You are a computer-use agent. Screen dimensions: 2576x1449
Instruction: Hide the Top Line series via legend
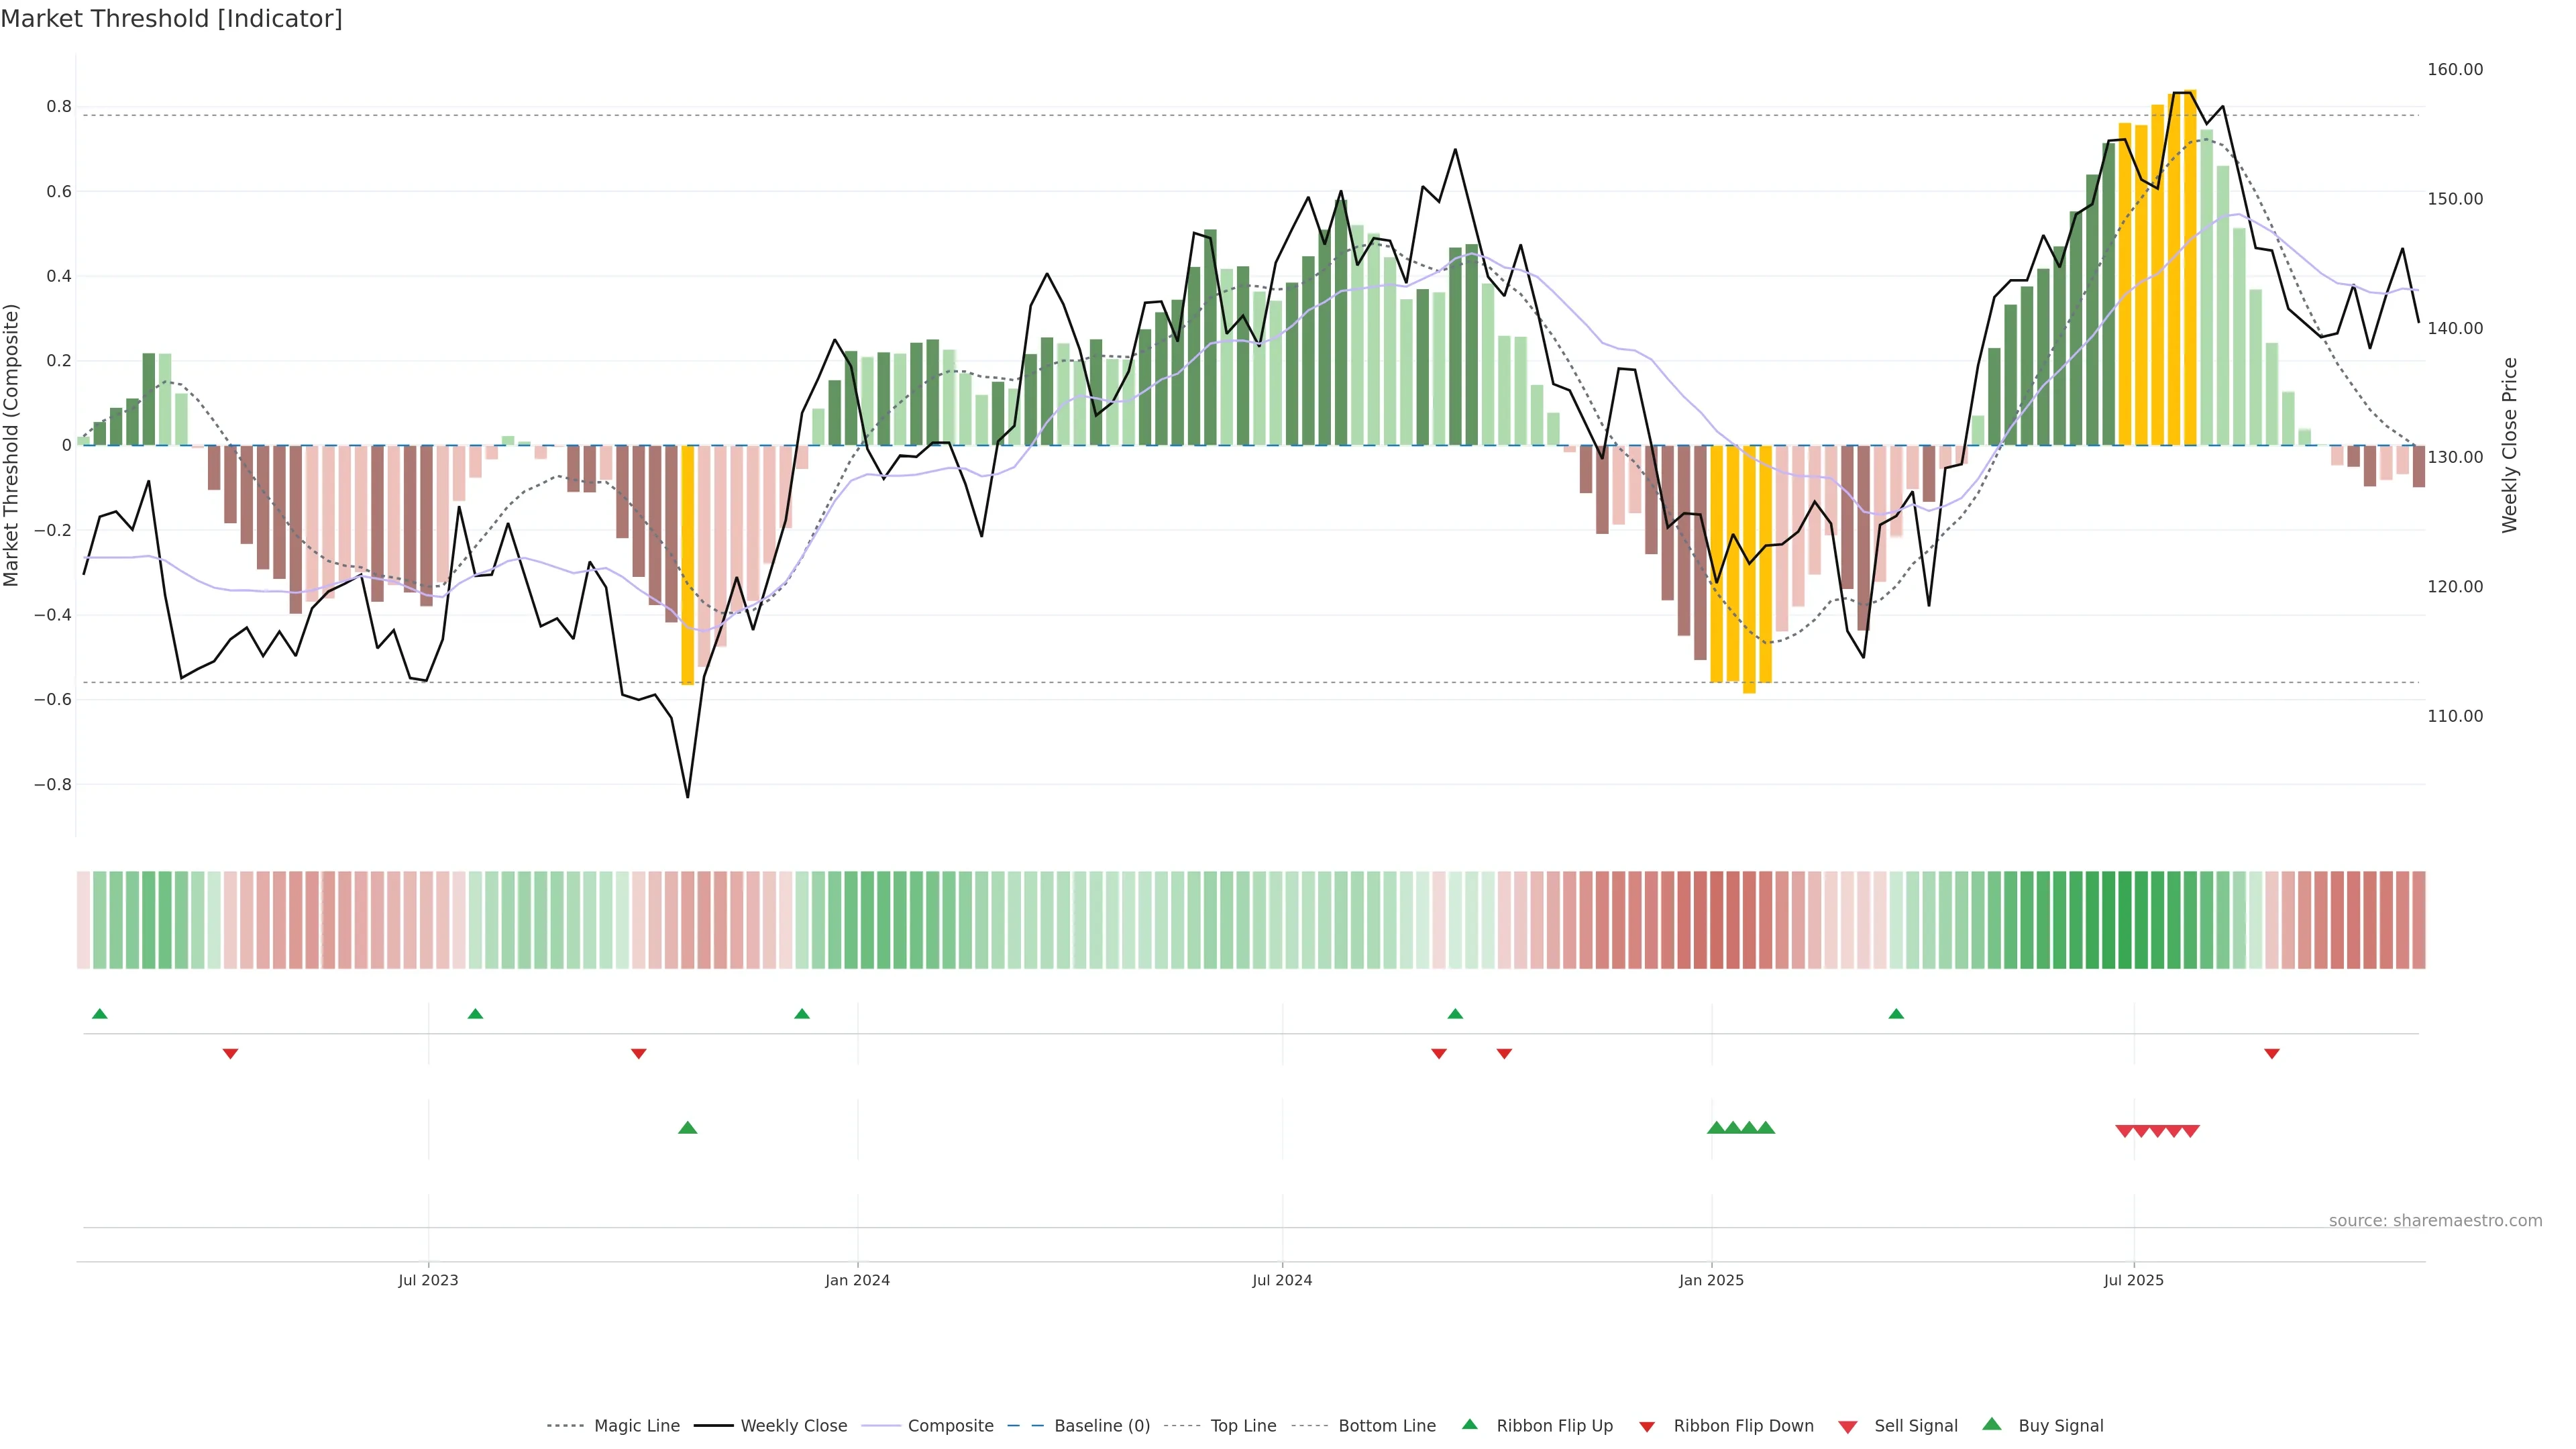coord(1243,1426)
